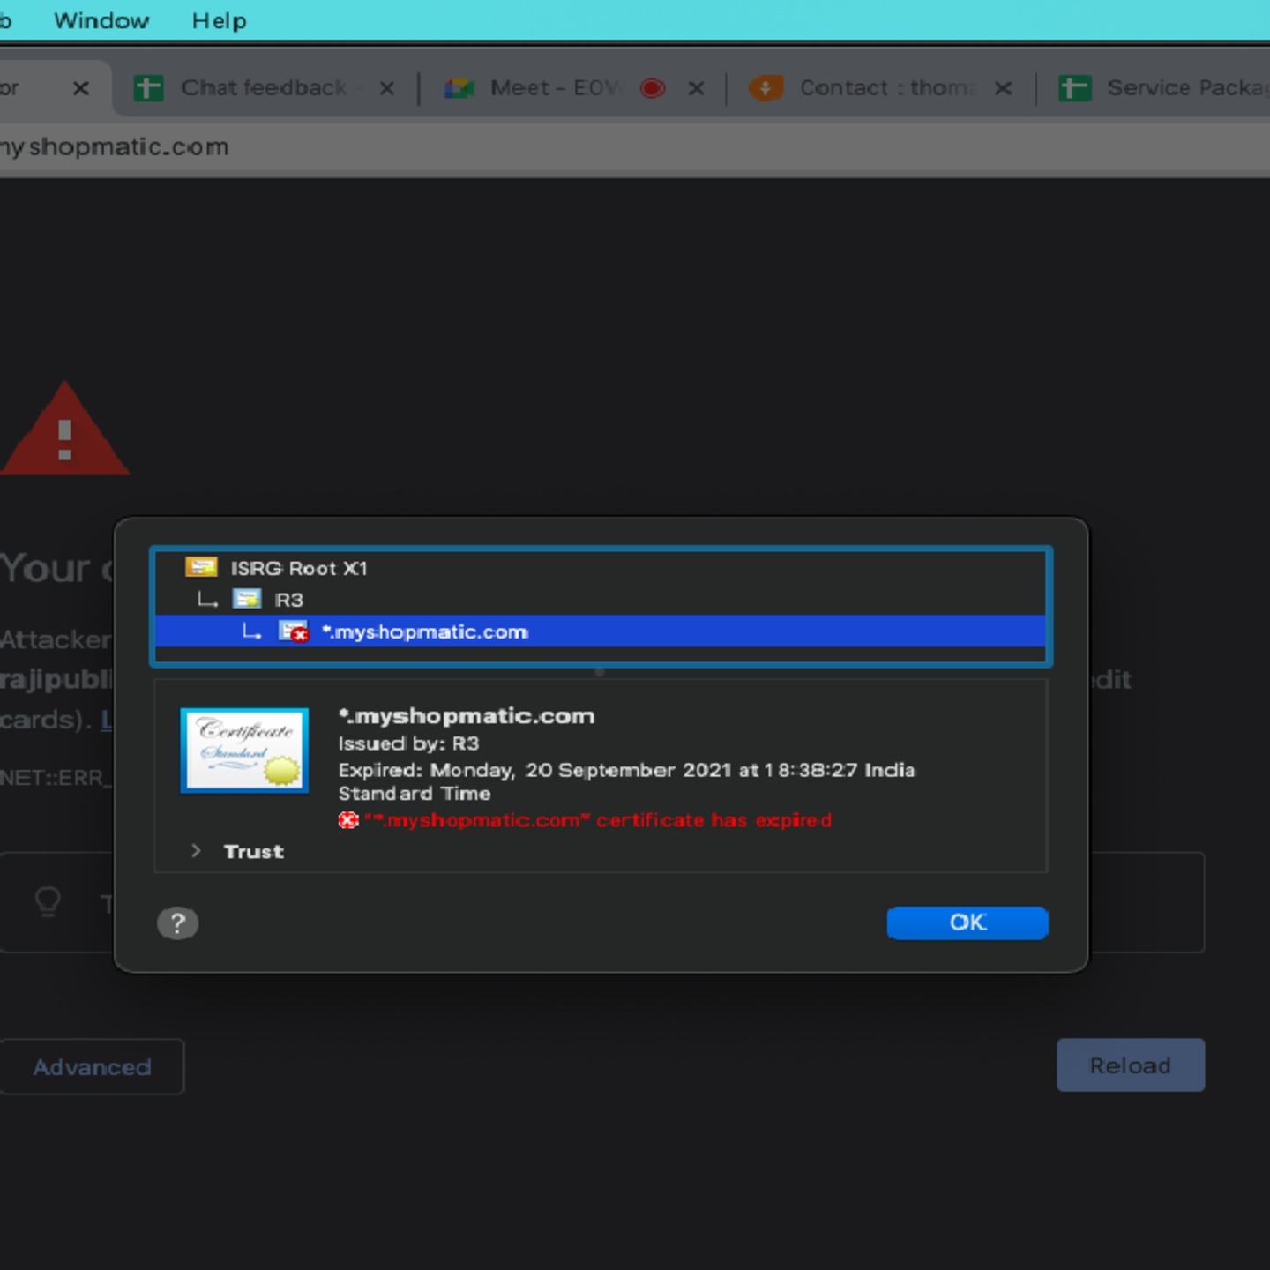The width and height of the screenshot is (1270, 1270).
Task: Switch to the Chat feedback tab
Action: (x=264, y=87)
